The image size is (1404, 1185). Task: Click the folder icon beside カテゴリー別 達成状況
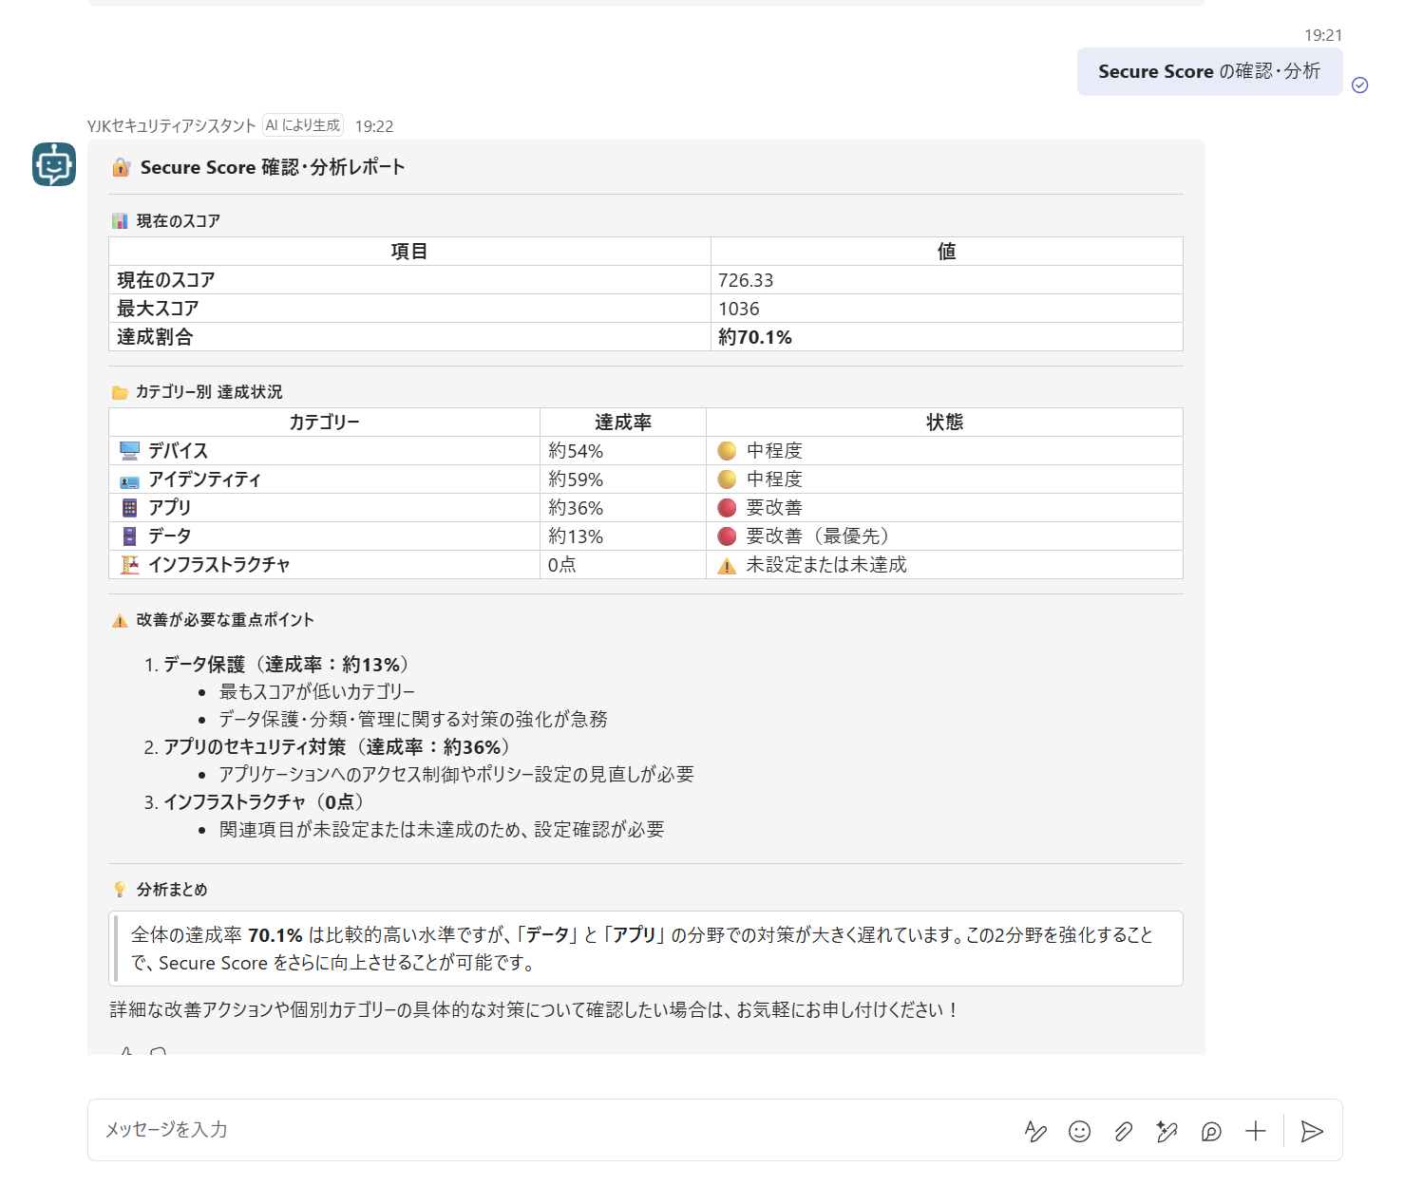tap(120, 392)
